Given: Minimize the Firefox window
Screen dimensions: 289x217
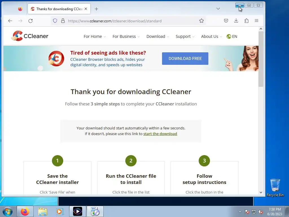Looking at the screenshot, I should (x=240, y=5).
